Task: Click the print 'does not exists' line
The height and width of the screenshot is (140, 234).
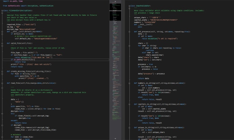Action: [x=31, y=65]
